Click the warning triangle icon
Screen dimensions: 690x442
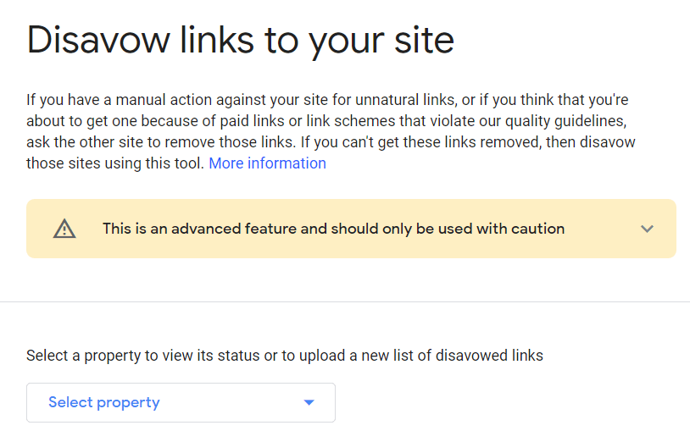point(64,229)
